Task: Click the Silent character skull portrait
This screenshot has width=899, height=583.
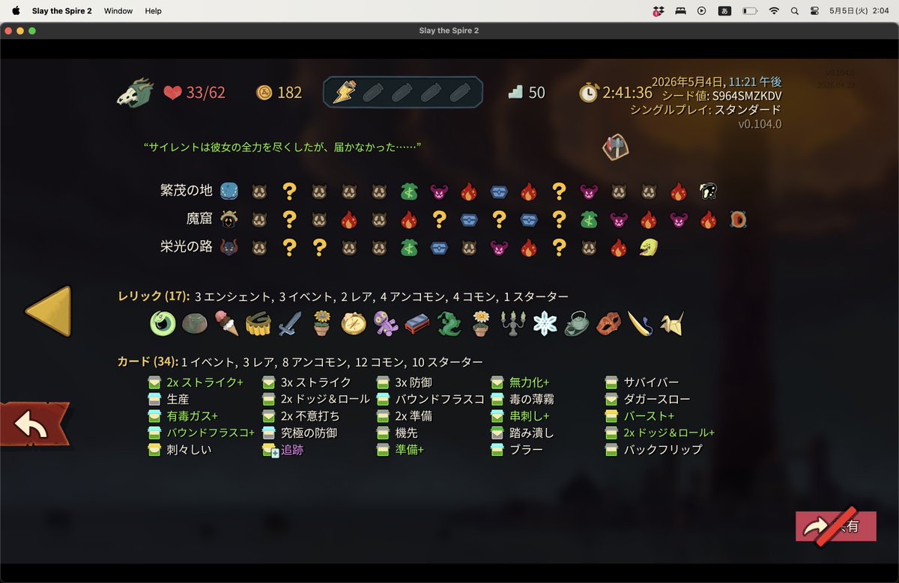Action: (x=135, y=92)
